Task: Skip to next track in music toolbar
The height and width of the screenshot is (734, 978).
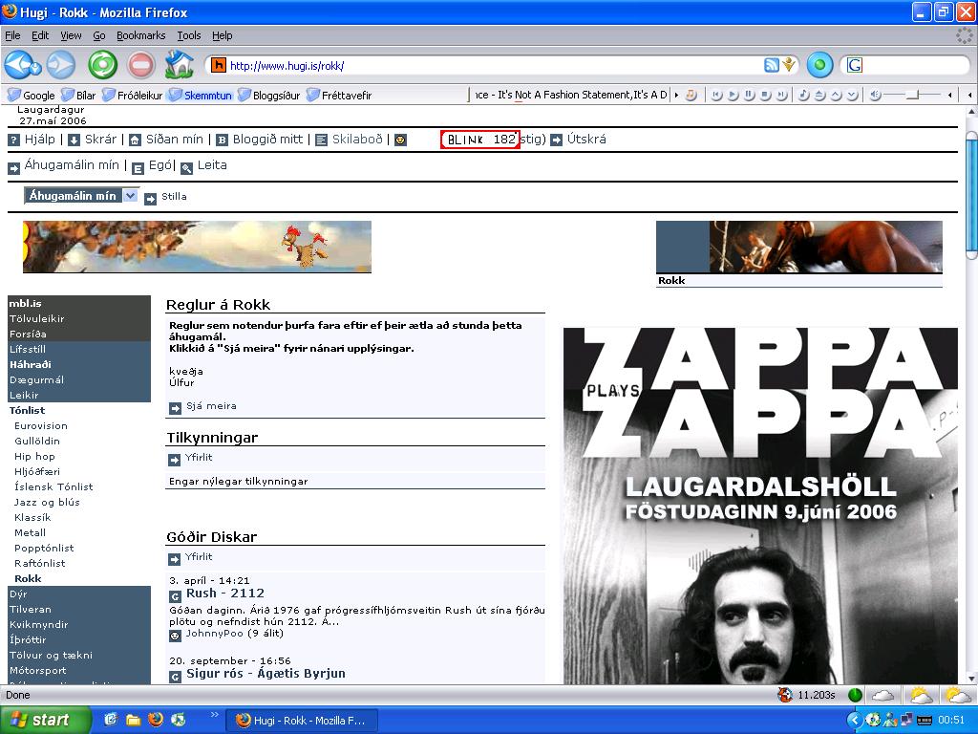Action: point(782,95)
